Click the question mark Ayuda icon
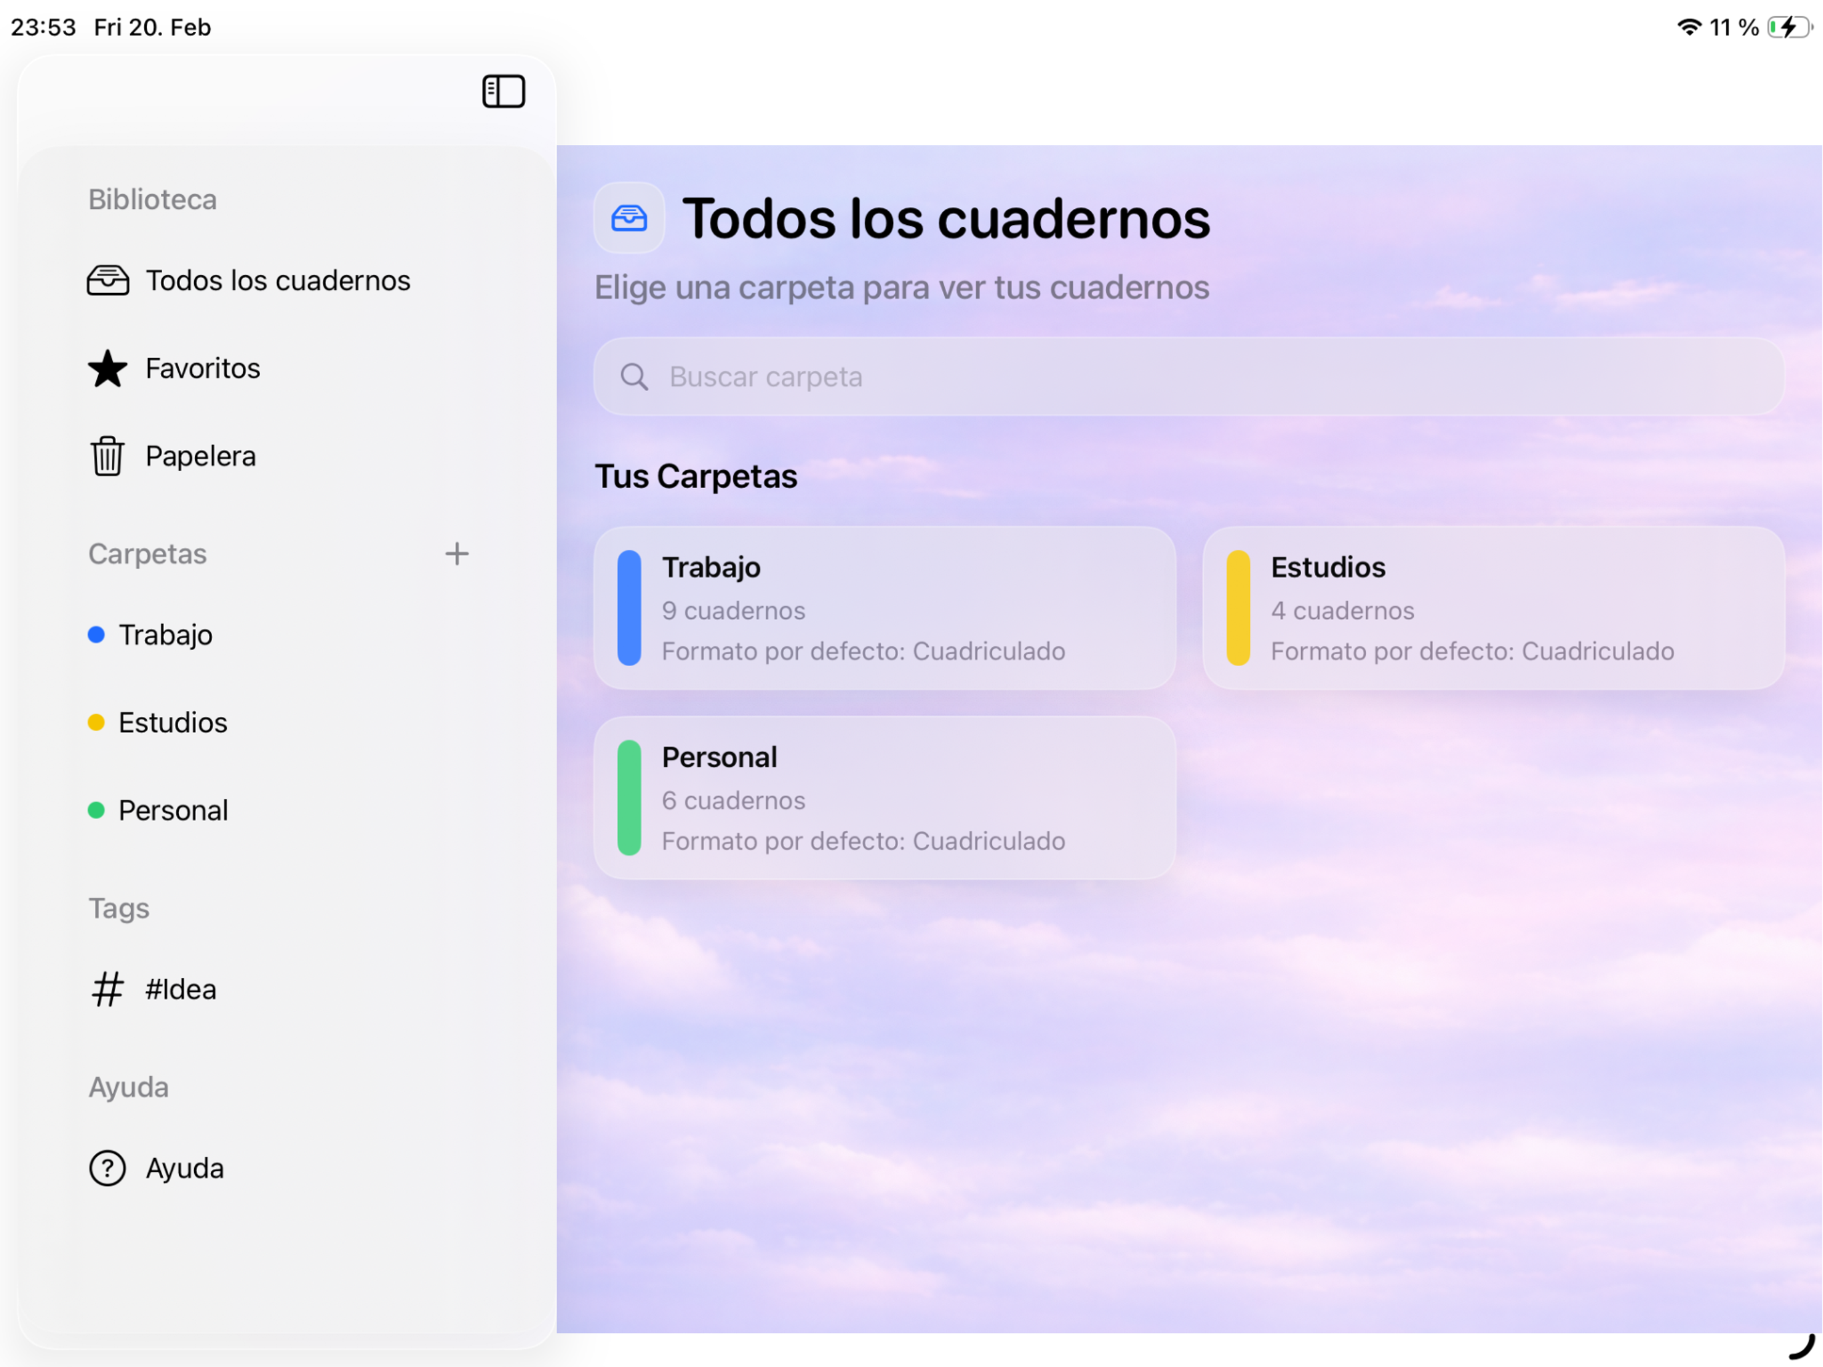This screenshot has height=1367, width=1823. click(x=108, y=1167)
